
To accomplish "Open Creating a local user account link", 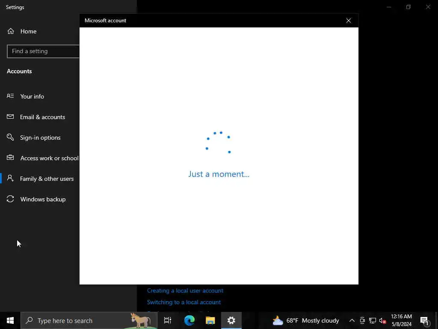I will coord(185,291).
